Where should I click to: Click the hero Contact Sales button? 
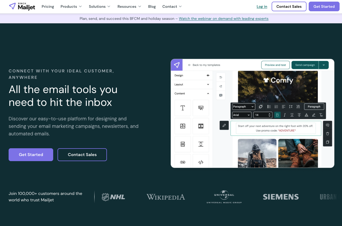[82, 155]
